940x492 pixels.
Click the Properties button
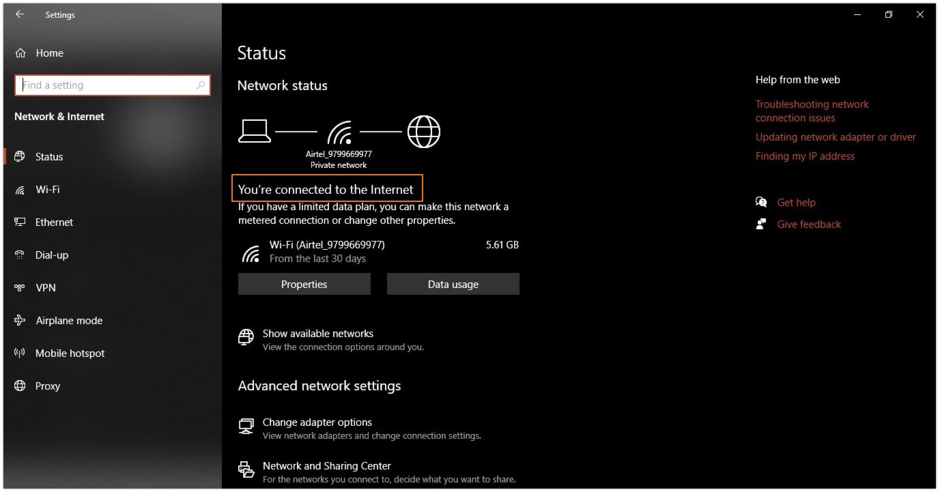coord(304,284)
